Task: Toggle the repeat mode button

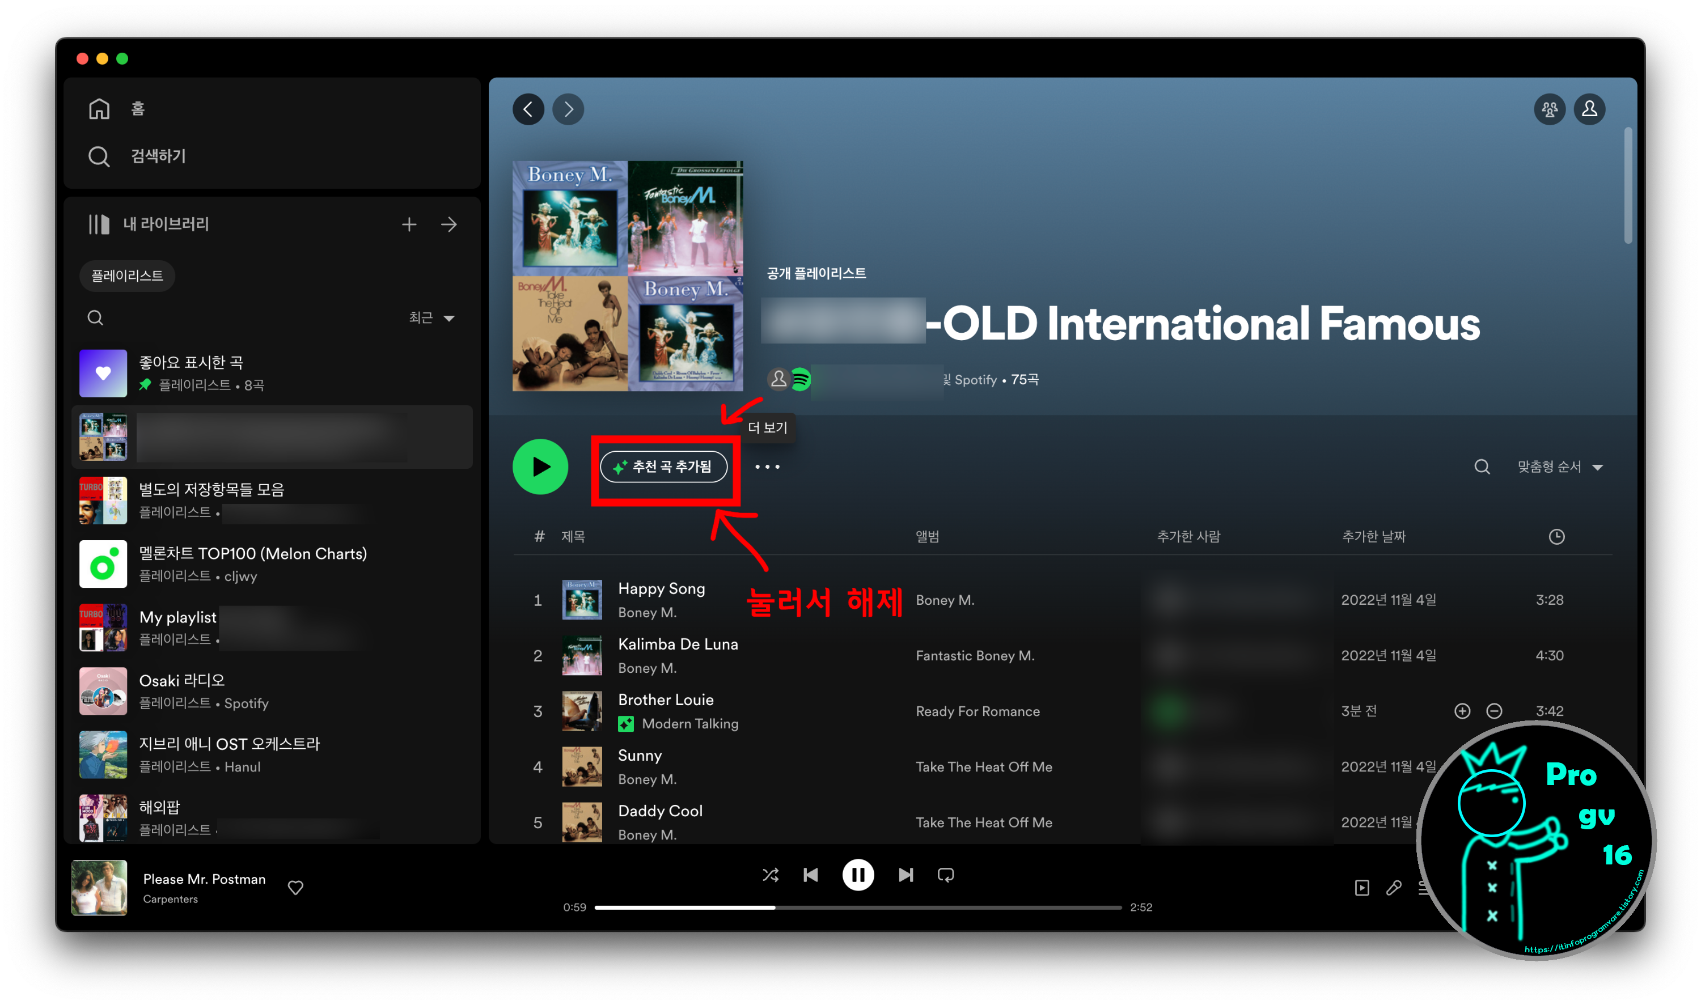Action: point(946,875)
